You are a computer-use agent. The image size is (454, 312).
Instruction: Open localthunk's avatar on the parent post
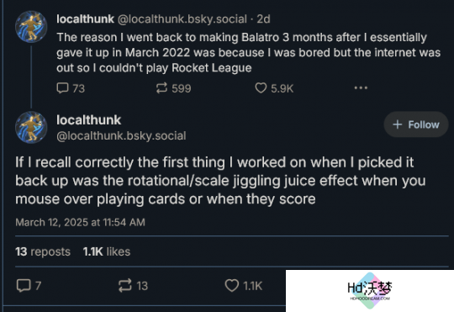point(31,27)
